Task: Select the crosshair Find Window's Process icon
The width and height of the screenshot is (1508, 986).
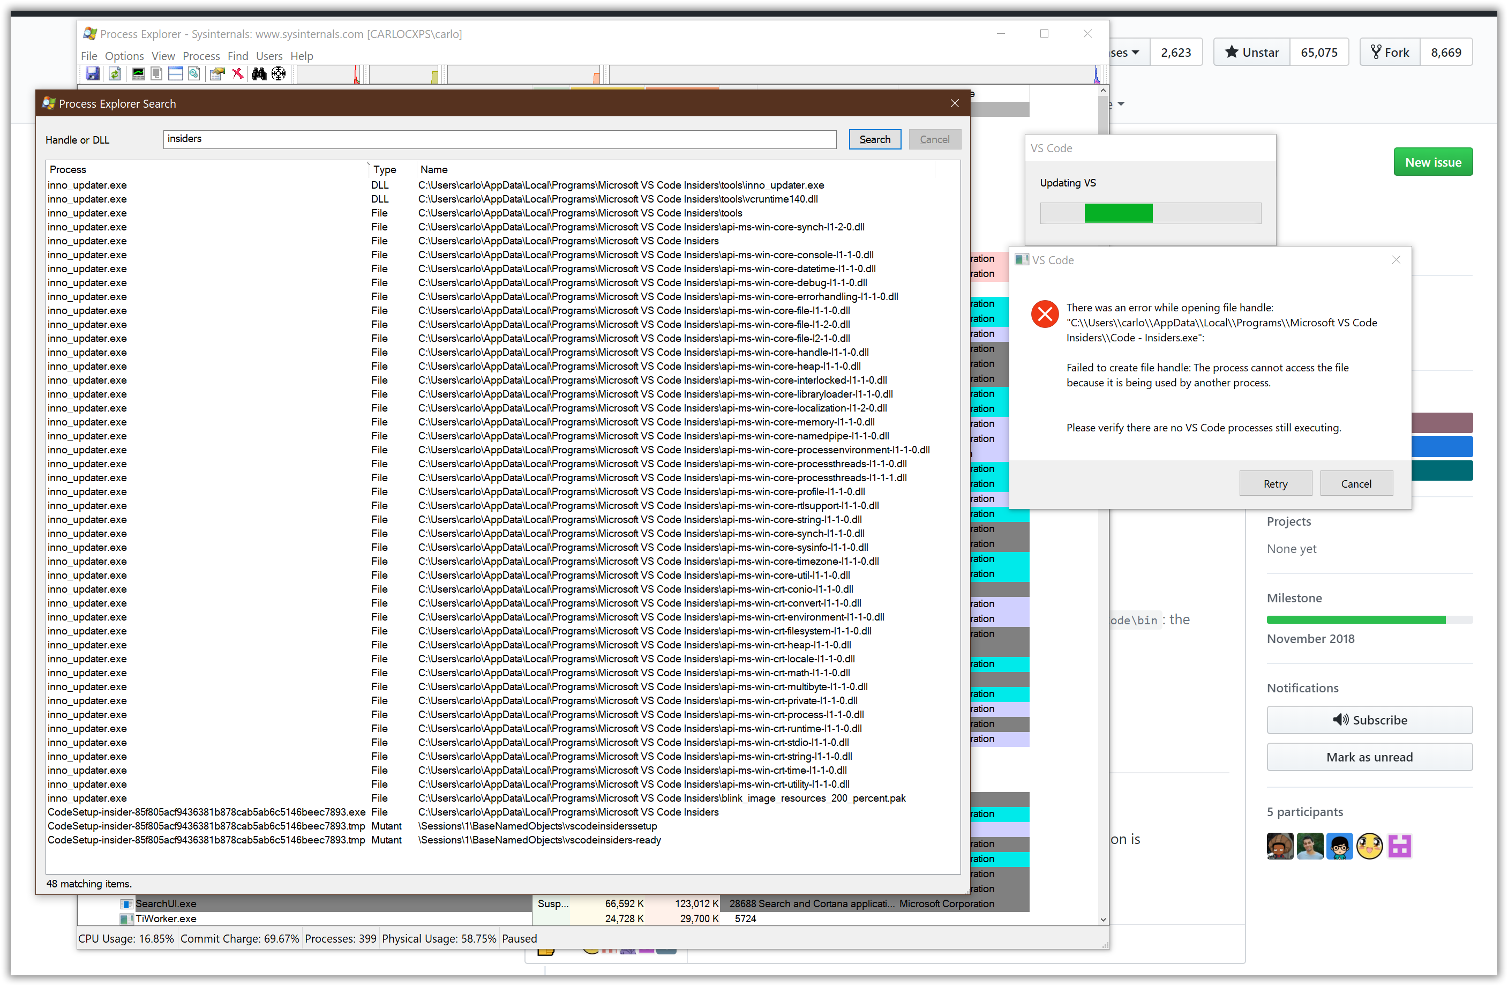Action: 279,74
